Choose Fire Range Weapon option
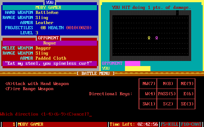The image size is (204, 127). tap(29, 89)
